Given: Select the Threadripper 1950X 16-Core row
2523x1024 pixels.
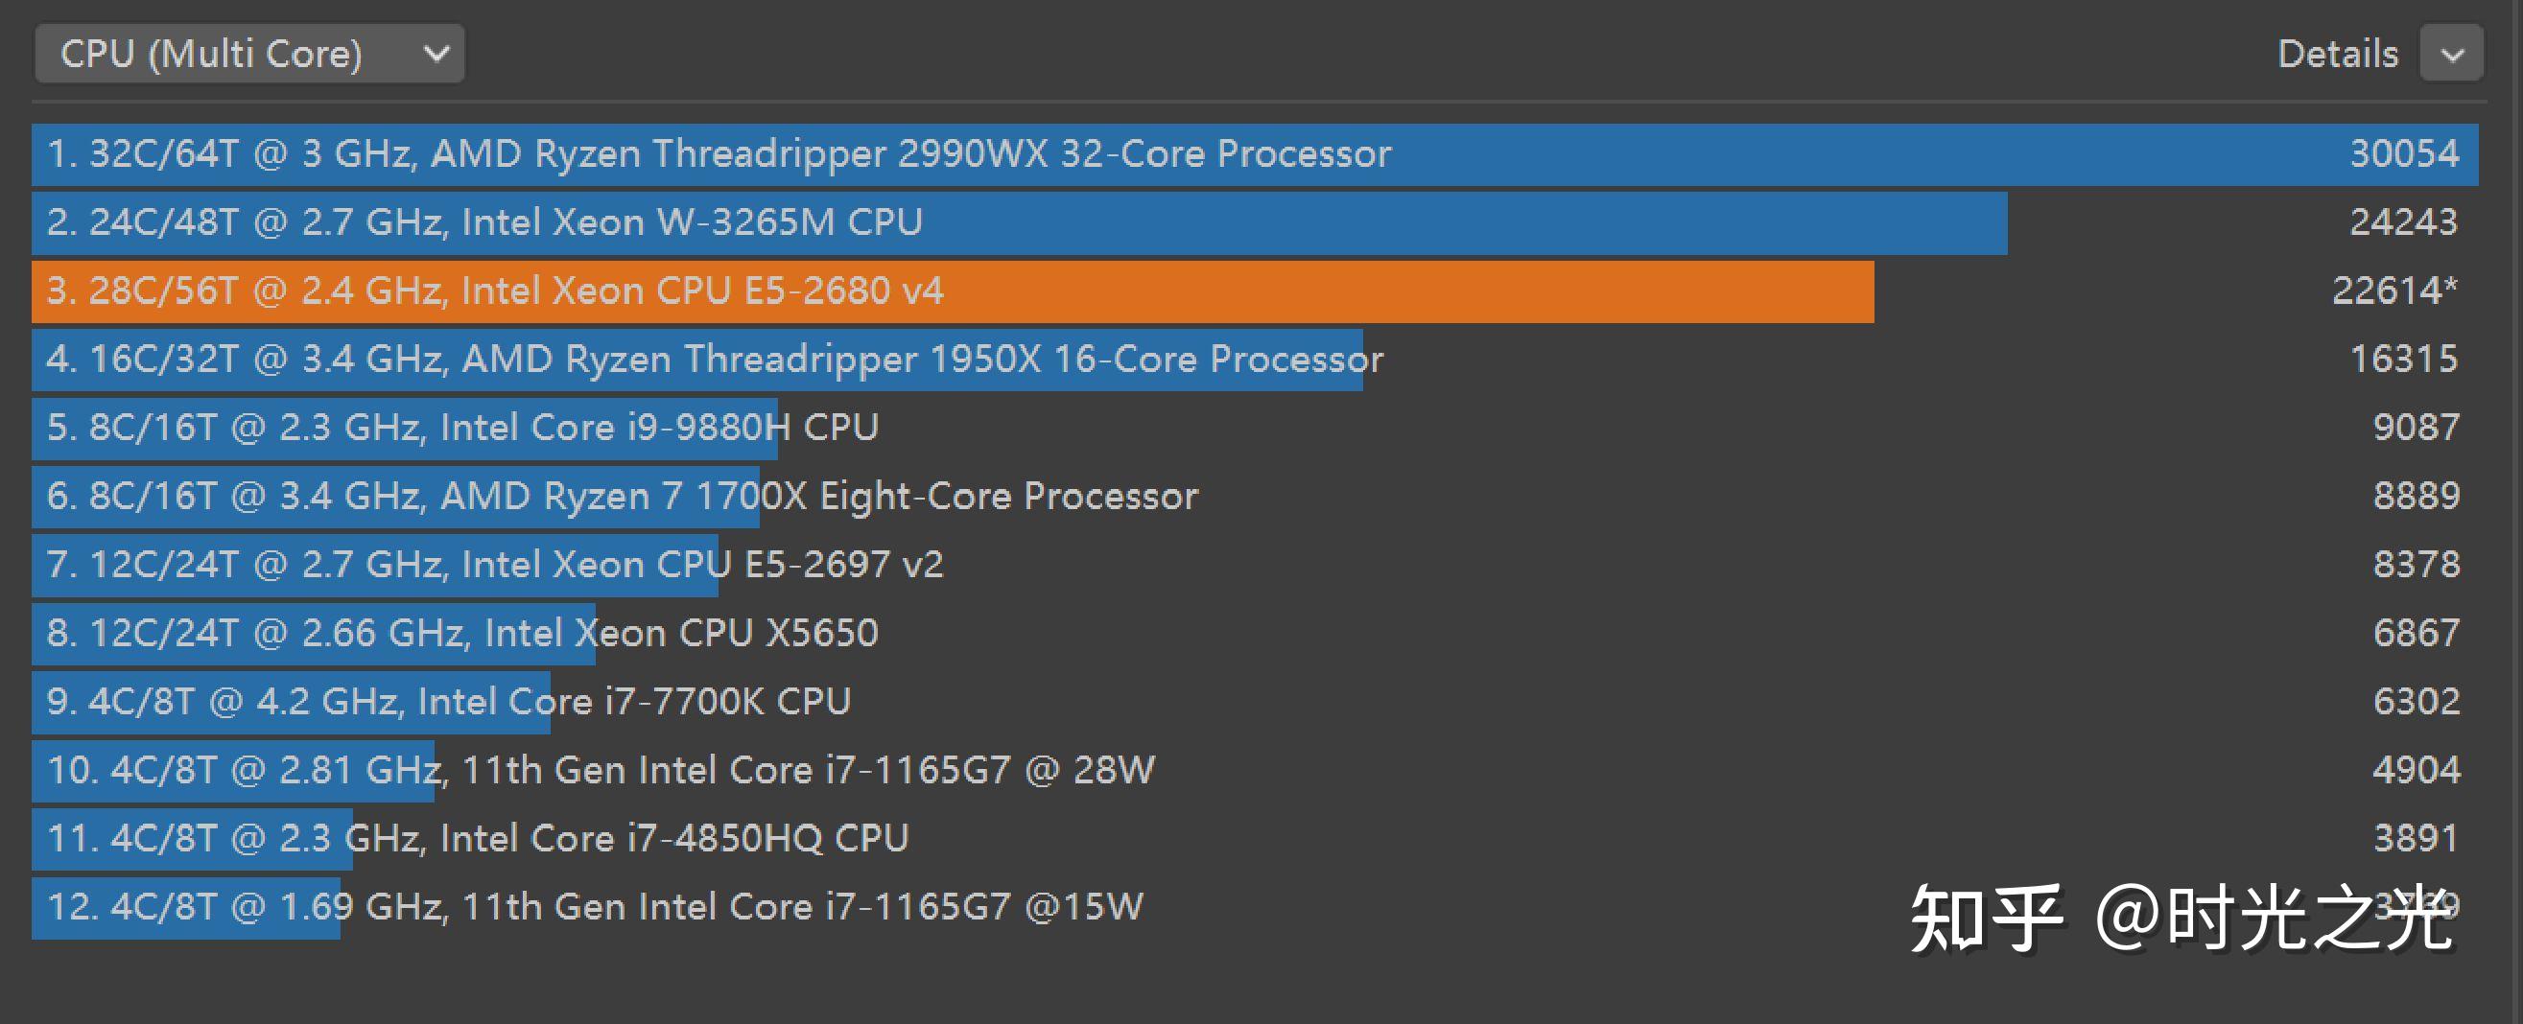Looking at the screenshot, I should (715, 361).
